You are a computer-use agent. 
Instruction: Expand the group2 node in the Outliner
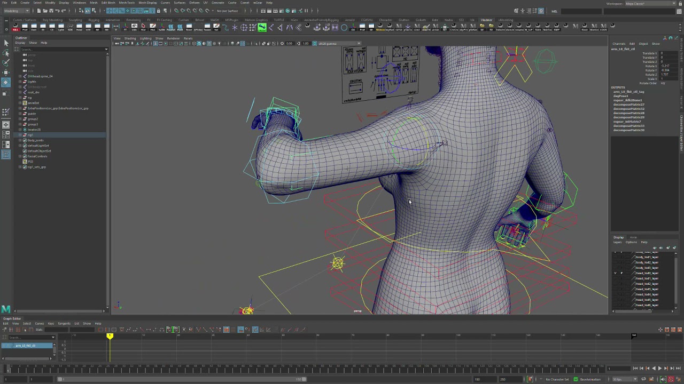coord(20,119)
